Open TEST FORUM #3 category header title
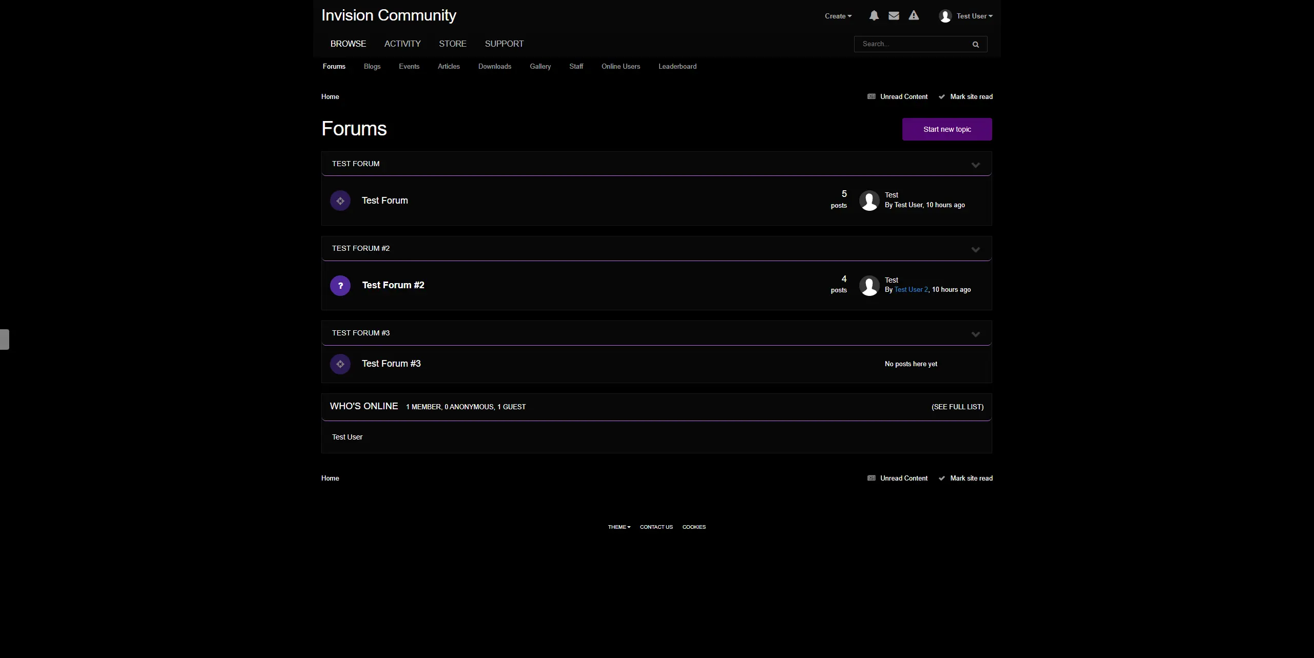1314x658 pixels. (361, 333)
